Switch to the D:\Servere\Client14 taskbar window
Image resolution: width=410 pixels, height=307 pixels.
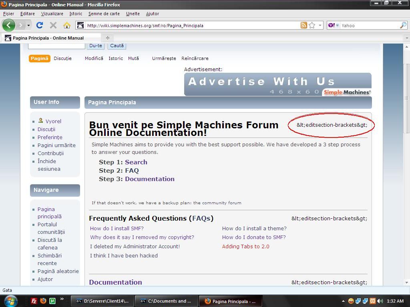pos(102,301)
